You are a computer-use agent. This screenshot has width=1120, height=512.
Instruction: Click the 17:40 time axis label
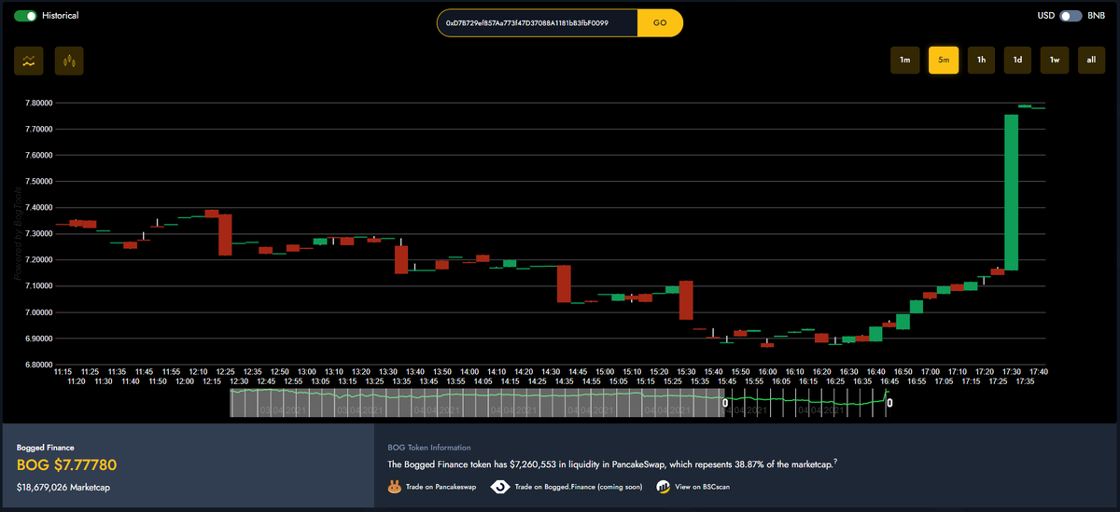click(1038, 372)
